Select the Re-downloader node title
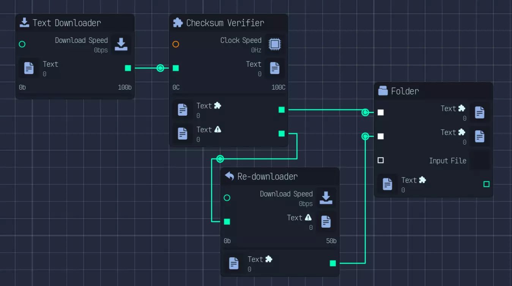Screen dimensions: 512x286 tap(268, 176)
